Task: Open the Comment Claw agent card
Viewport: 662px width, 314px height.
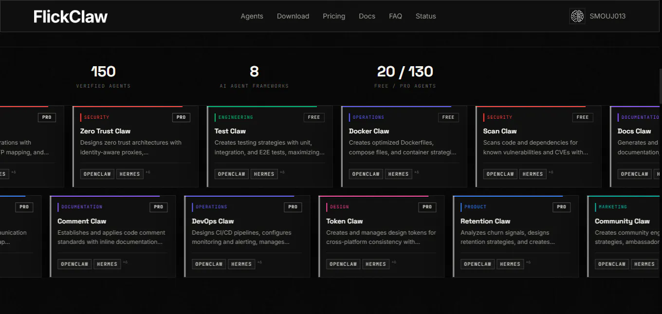Action: [x=113, y=237]
